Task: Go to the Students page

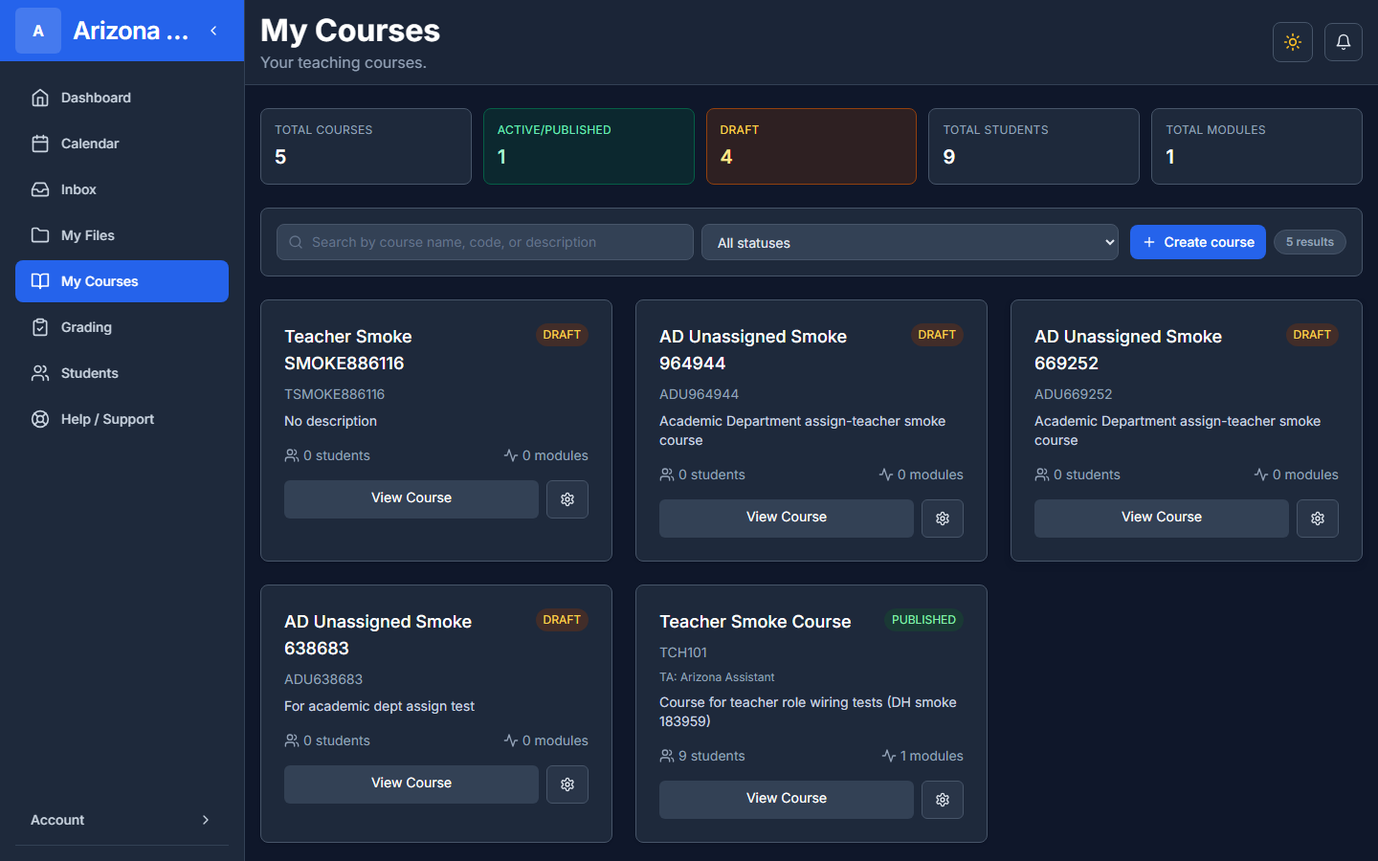Action: tap(122, 373)
